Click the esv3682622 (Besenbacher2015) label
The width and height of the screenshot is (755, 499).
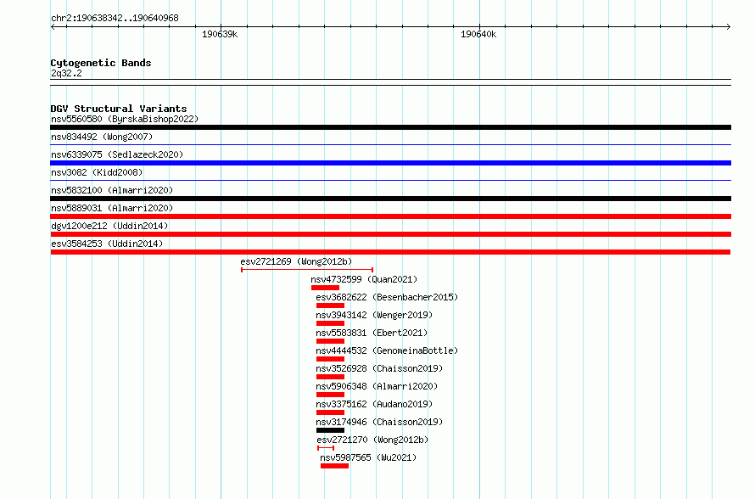point(387,297)
